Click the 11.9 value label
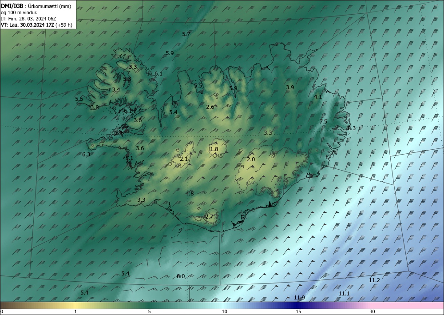Screen dimensions: 444x315 tap(299, 297)
